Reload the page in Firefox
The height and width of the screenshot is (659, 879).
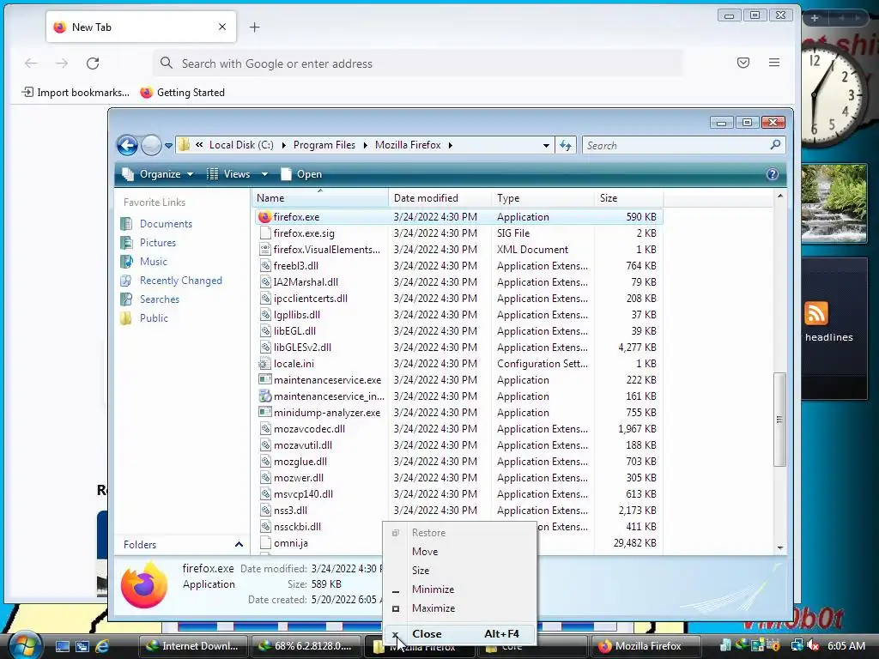tap(93, 63)
